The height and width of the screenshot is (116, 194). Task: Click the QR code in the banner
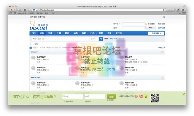[x=155, y=98]
